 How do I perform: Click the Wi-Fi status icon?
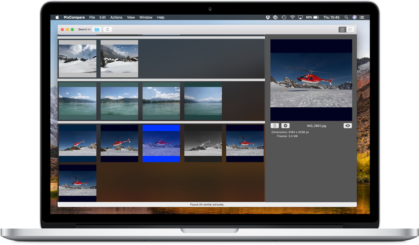coord(292,17)
